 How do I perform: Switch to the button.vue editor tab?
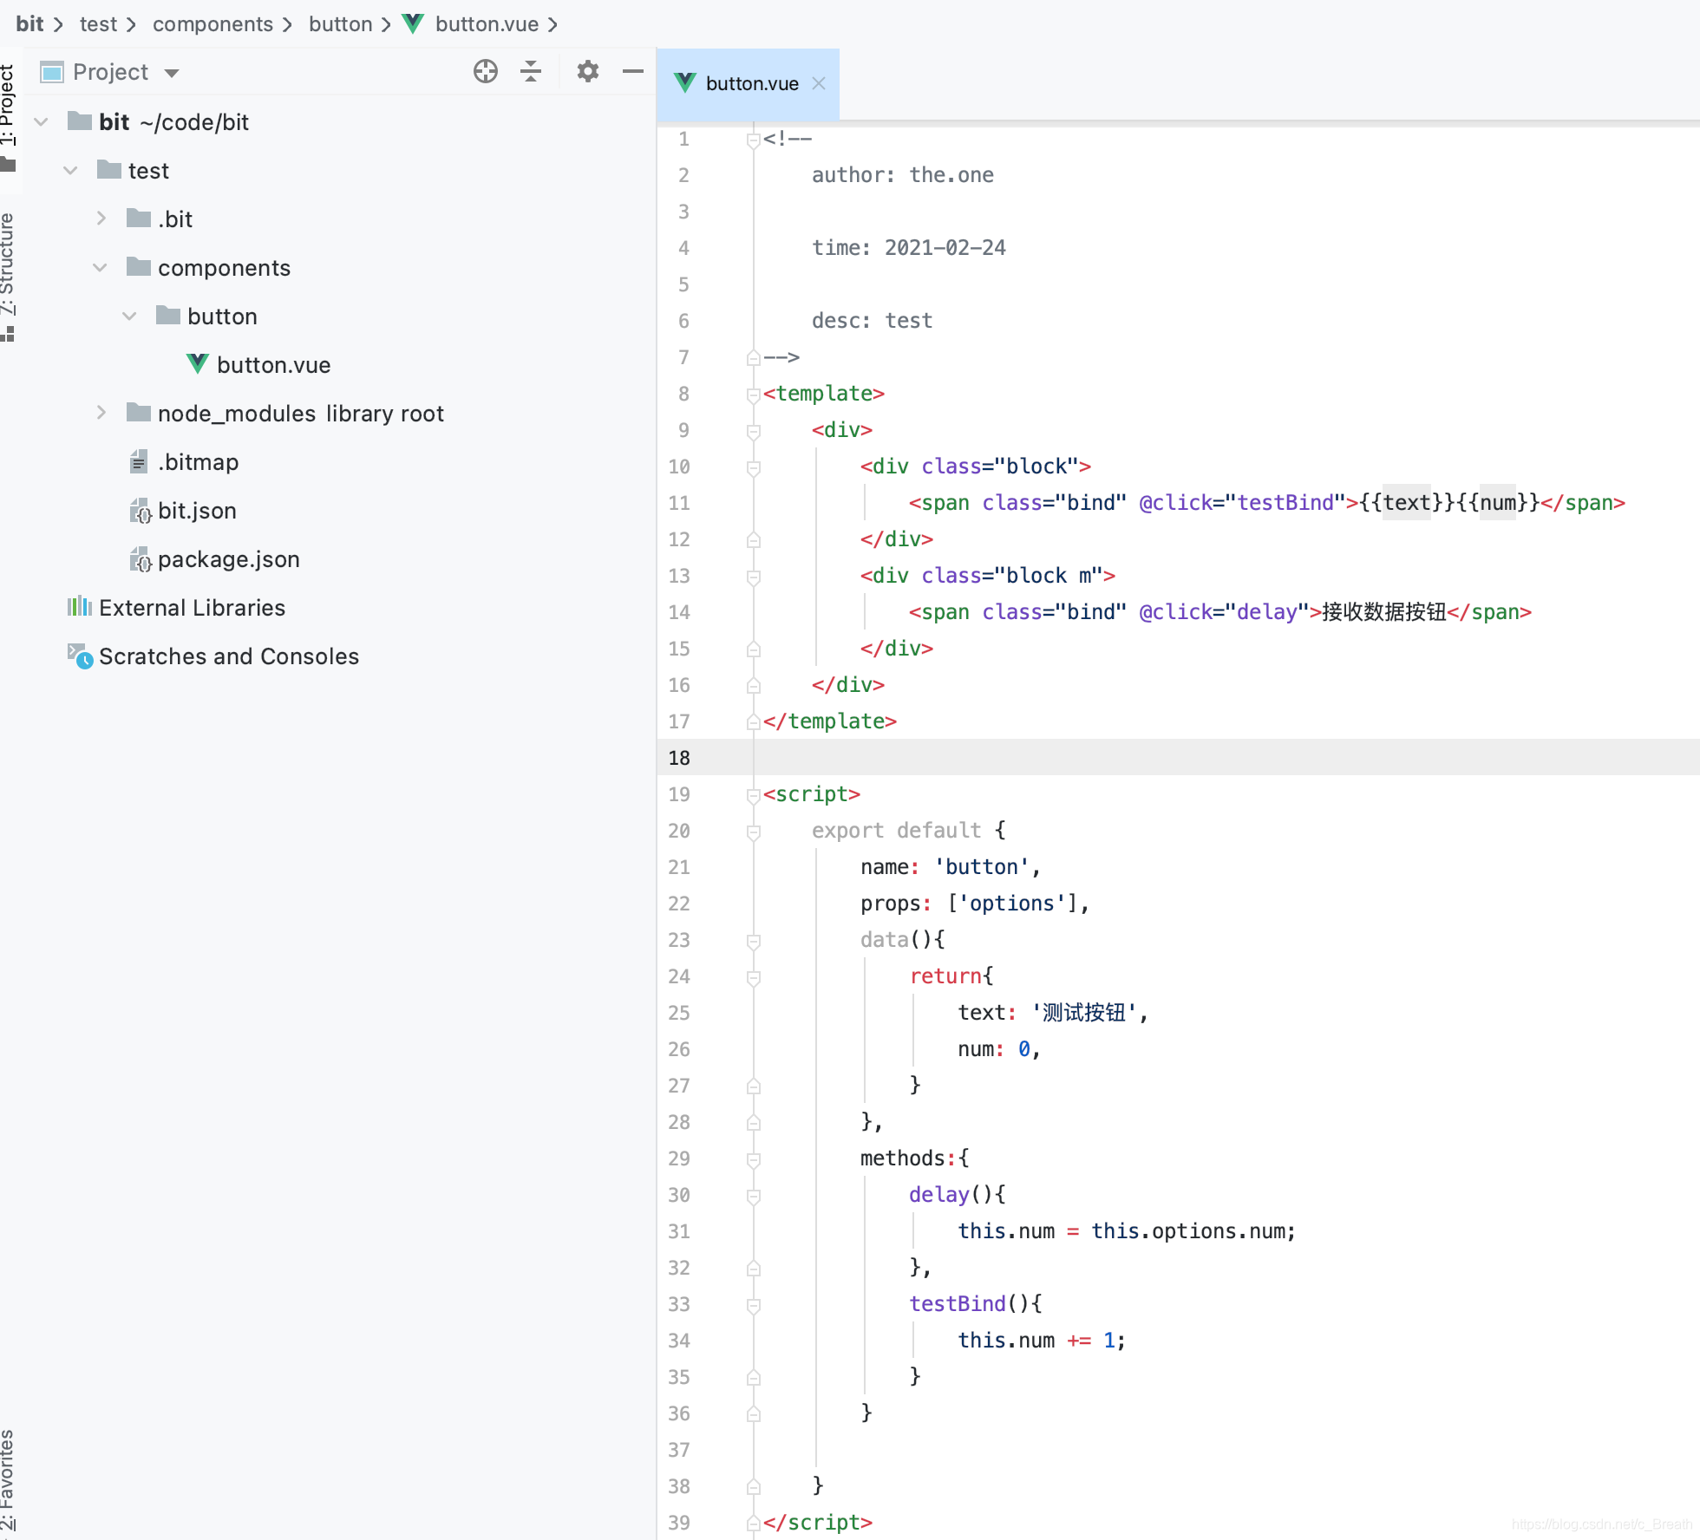point(751,83)
